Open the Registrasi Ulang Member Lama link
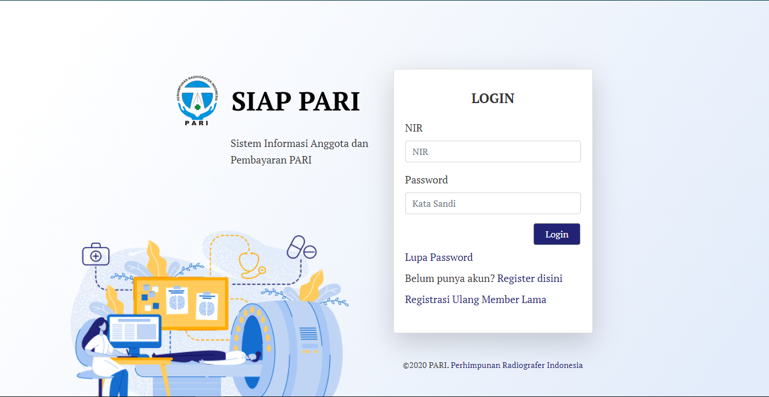Screen dimensions: 769x397 [x=475, y=300]
